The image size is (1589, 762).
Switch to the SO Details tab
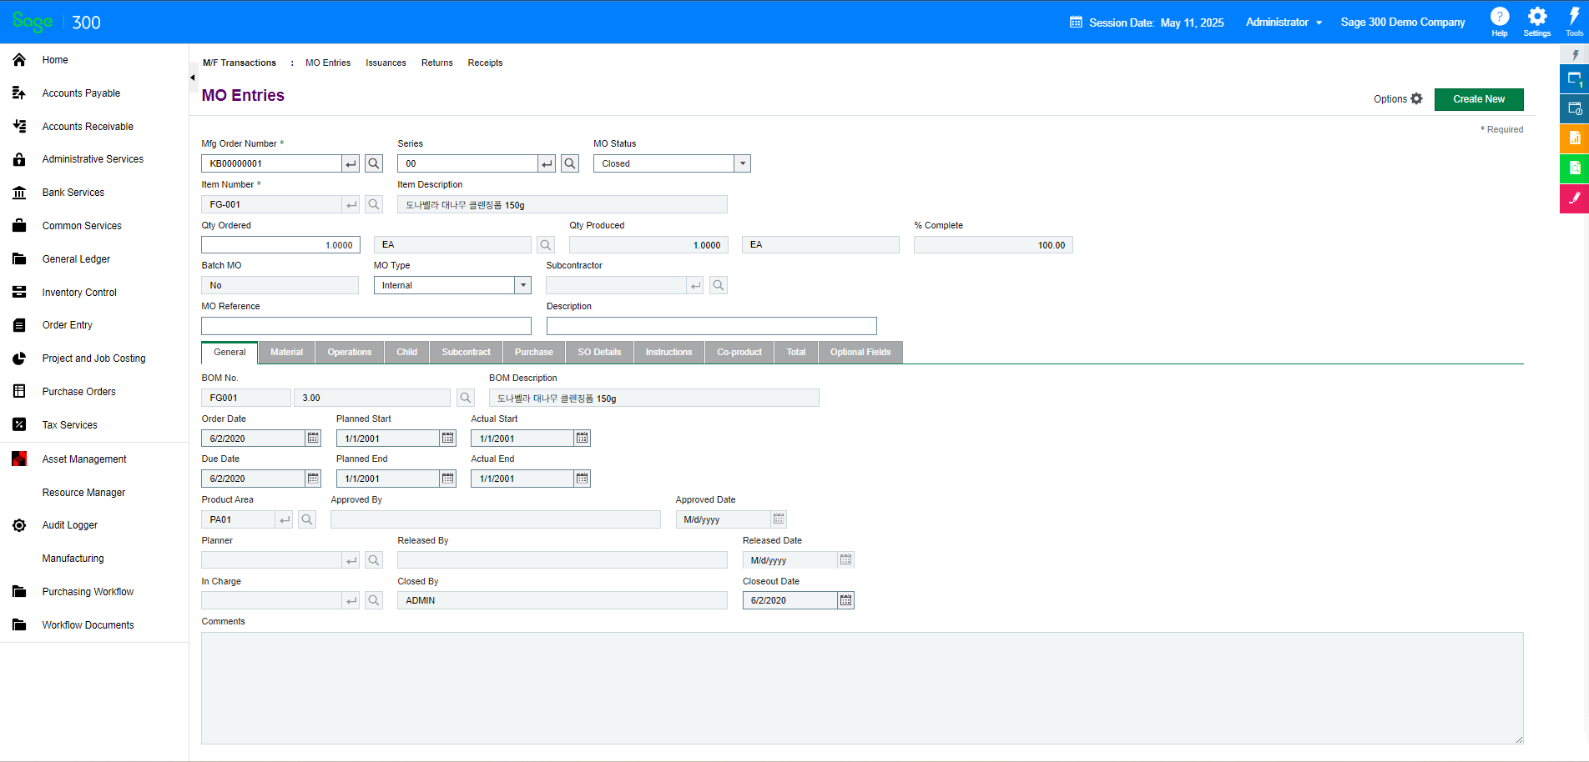point(599,353)
